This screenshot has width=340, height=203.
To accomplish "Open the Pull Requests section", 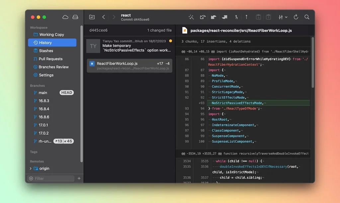I will pos(50,59).
